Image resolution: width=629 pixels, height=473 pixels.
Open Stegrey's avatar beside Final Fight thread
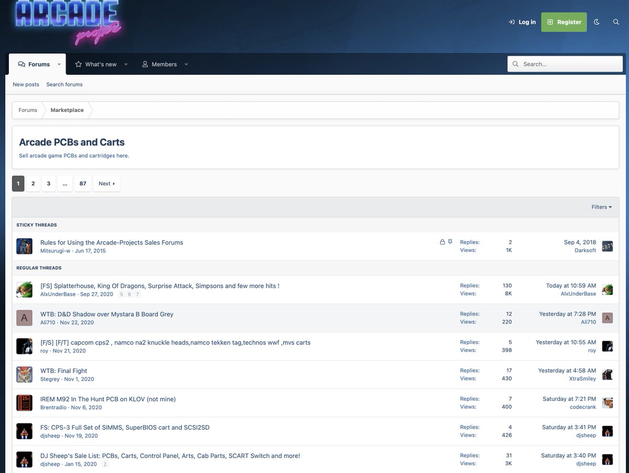[x=24, y=375]
